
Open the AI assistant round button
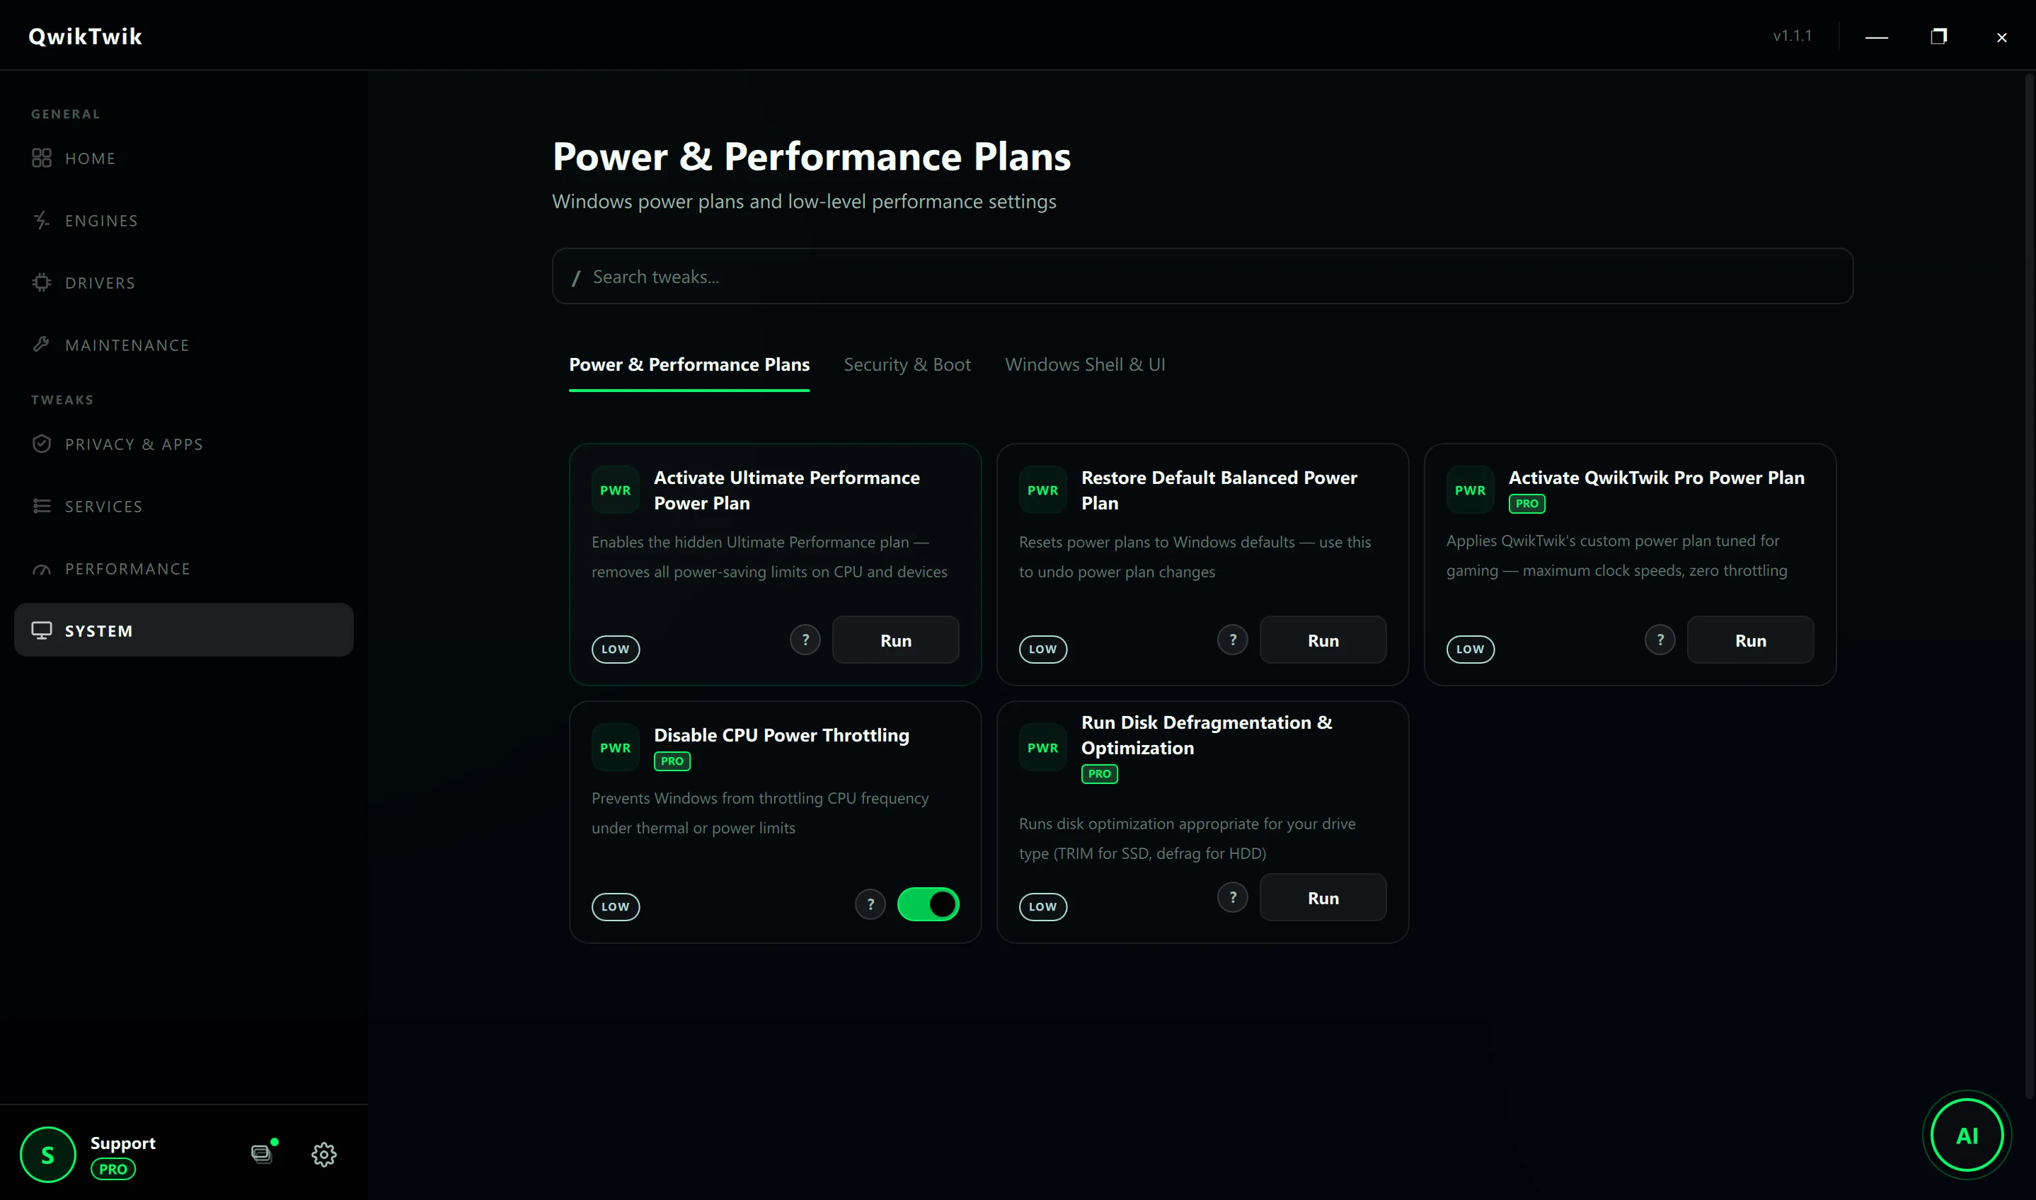(1967, 1136)
